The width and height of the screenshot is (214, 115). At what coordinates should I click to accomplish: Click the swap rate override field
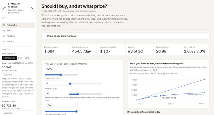pyautogui.click(x=18, y=75)
